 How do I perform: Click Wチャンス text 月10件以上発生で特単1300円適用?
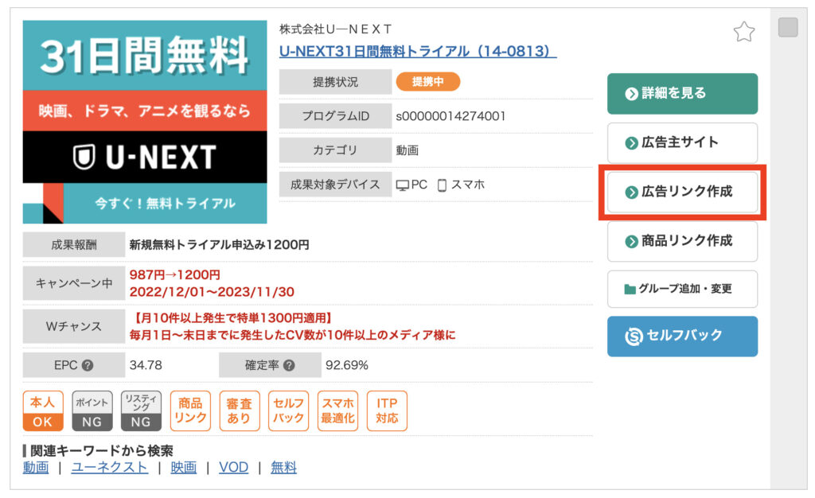(232, 317)
